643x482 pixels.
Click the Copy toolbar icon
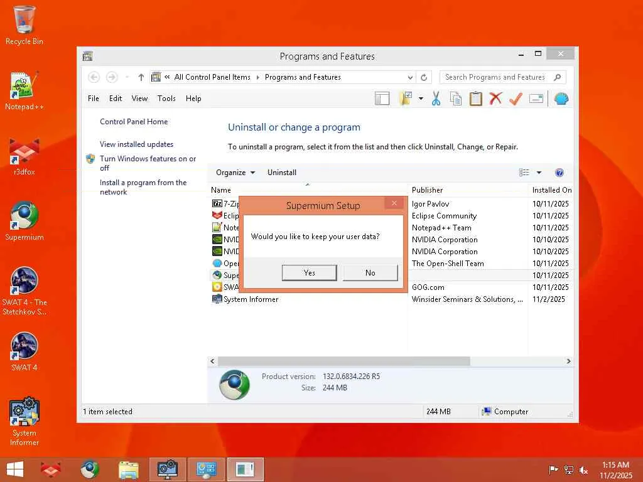click(456, 99)
